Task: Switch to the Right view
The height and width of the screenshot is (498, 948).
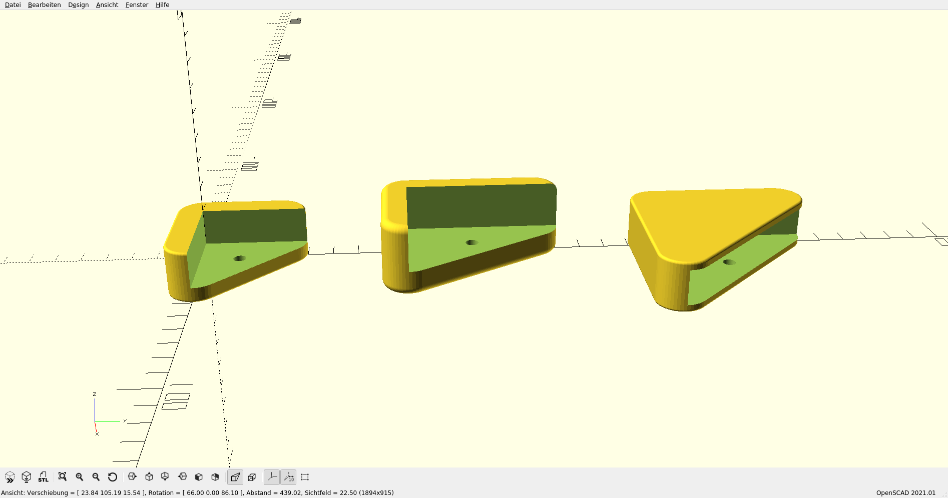Action: (x=133, y=477)
